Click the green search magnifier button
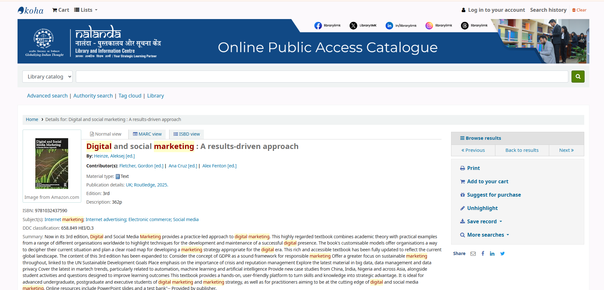 point(578,77)
